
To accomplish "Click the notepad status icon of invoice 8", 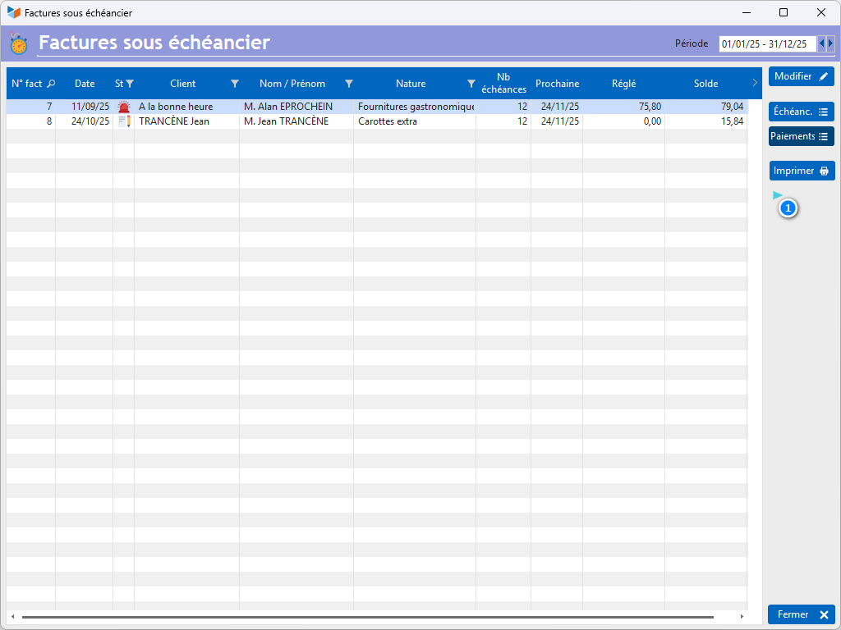I will [124, 121].
